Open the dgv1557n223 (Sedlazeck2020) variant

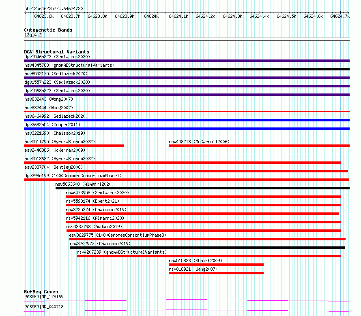[x=57, y=82]
